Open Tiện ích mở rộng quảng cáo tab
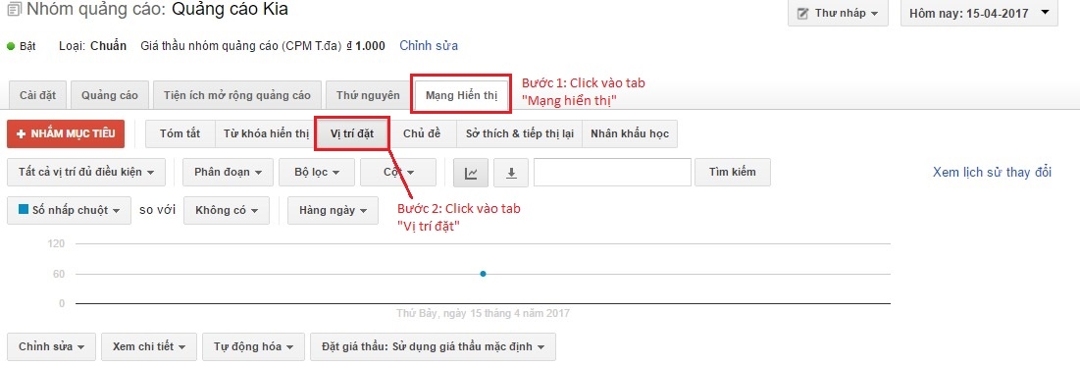 [x=237, y=96]
